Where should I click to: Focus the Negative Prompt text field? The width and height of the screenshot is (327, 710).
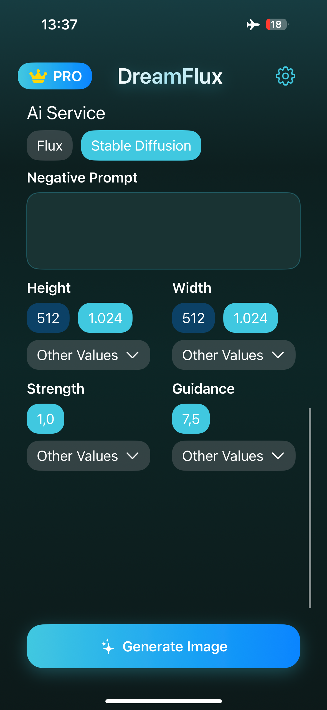pyautogui.click(x=163, y=231)
